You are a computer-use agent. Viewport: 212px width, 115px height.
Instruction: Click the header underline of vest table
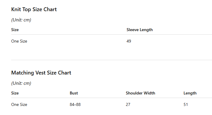click(x=112, y=98)
